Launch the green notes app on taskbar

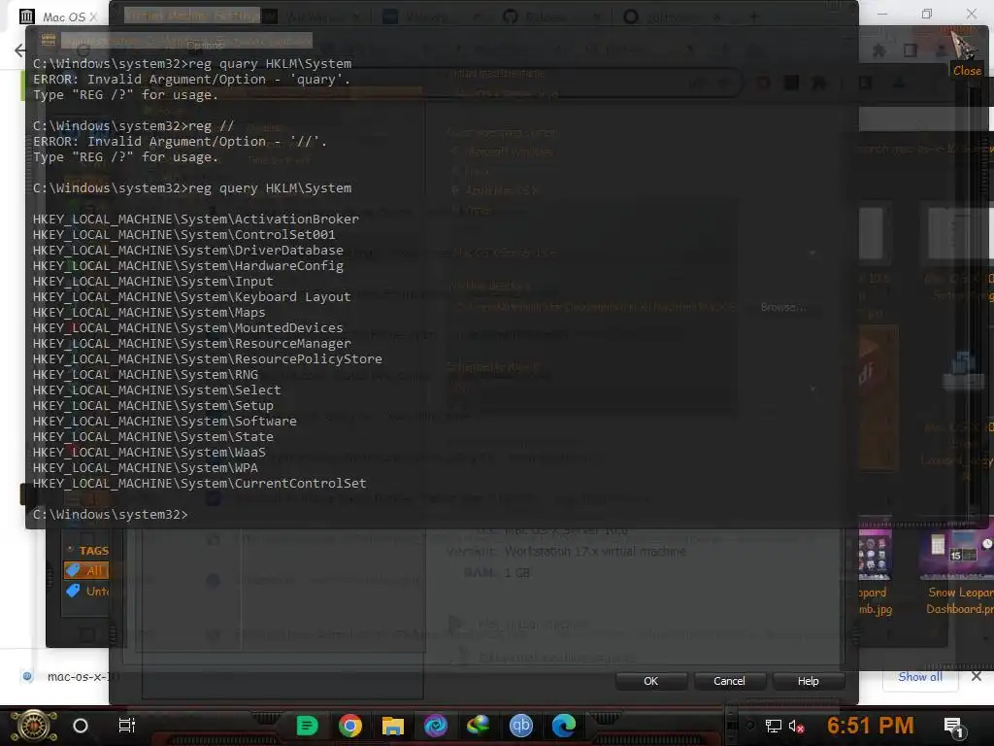pos(308,726)
